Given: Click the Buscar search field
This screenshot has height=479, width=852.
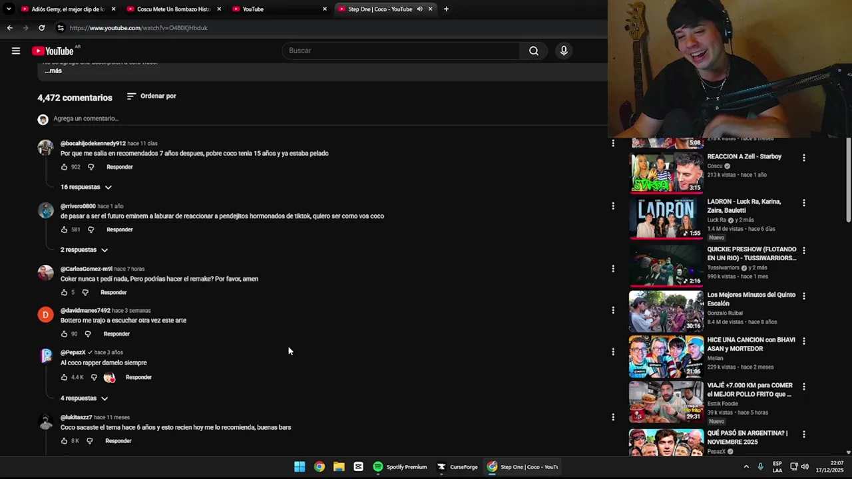Looking at the screenshot, I should pos(402,51).
